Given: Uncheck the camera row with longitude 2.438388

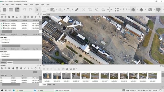Looking at the screenshot, I should tap(1, 28).
